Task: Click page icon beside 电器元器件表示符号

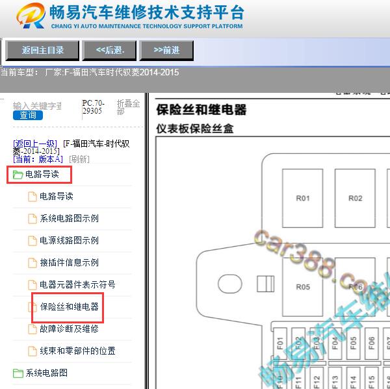Action: pos(32,285)
